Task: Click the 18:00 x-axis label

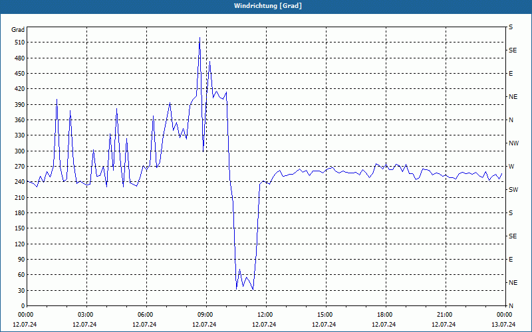Action: [x=386, y=315]
